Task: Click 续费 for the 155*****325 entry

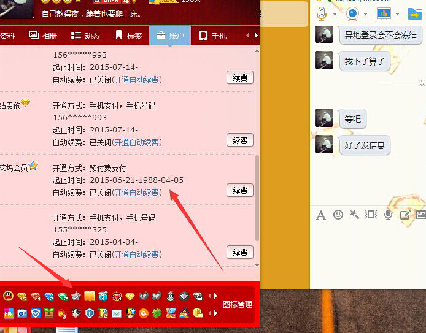Action: pyautogui.click(x=240, y=253)
